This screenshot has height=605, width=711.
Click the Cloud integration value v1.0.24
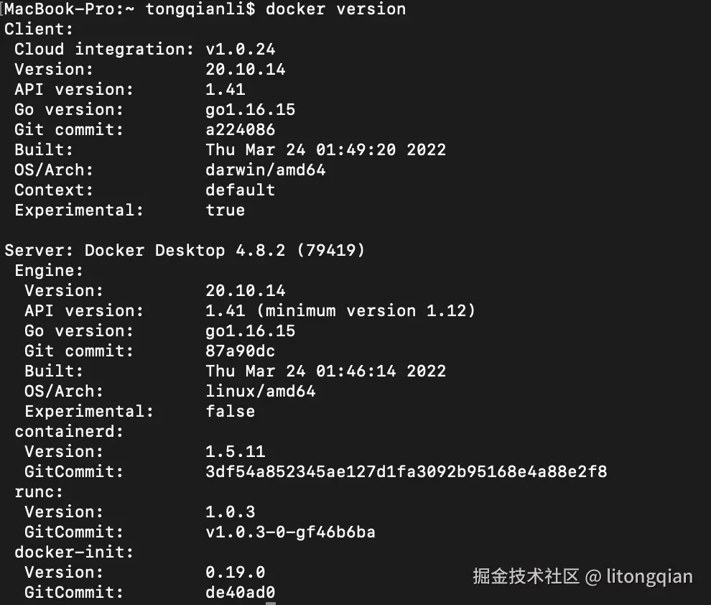(x=240, y=50)
